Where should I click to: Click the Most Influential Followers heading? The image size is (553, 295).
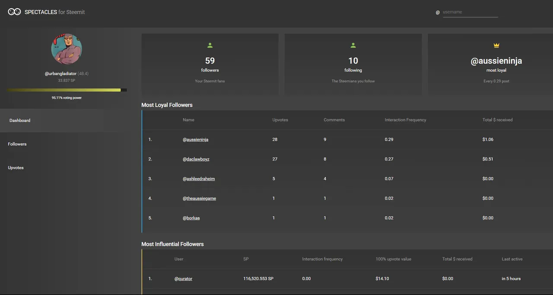tap(172, 244)
